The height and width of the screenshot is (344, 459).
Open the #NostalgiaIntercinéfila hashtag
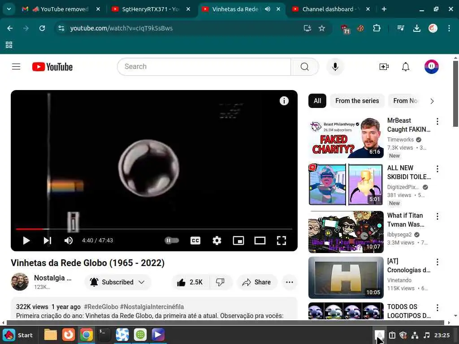(152, 307)
